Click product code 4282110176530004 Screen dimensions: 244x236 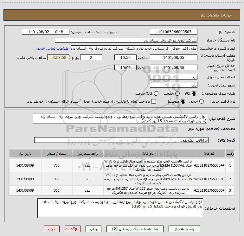pyautogui.click(x=209, y=190)
